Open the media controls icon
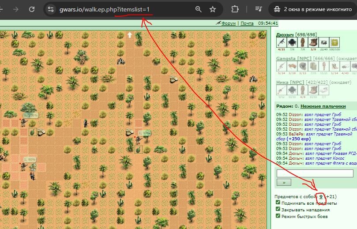This screenshot has width=357, height=229. pyautogui.click(x=259, y=9)
